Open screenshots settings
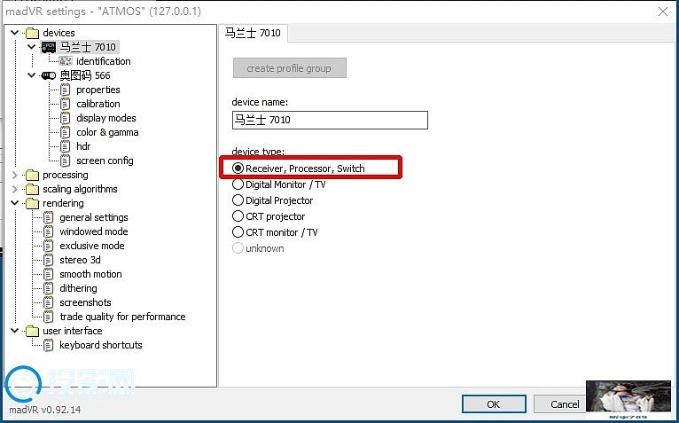Screen dimensions: 679x423 (x=85, y=302)
